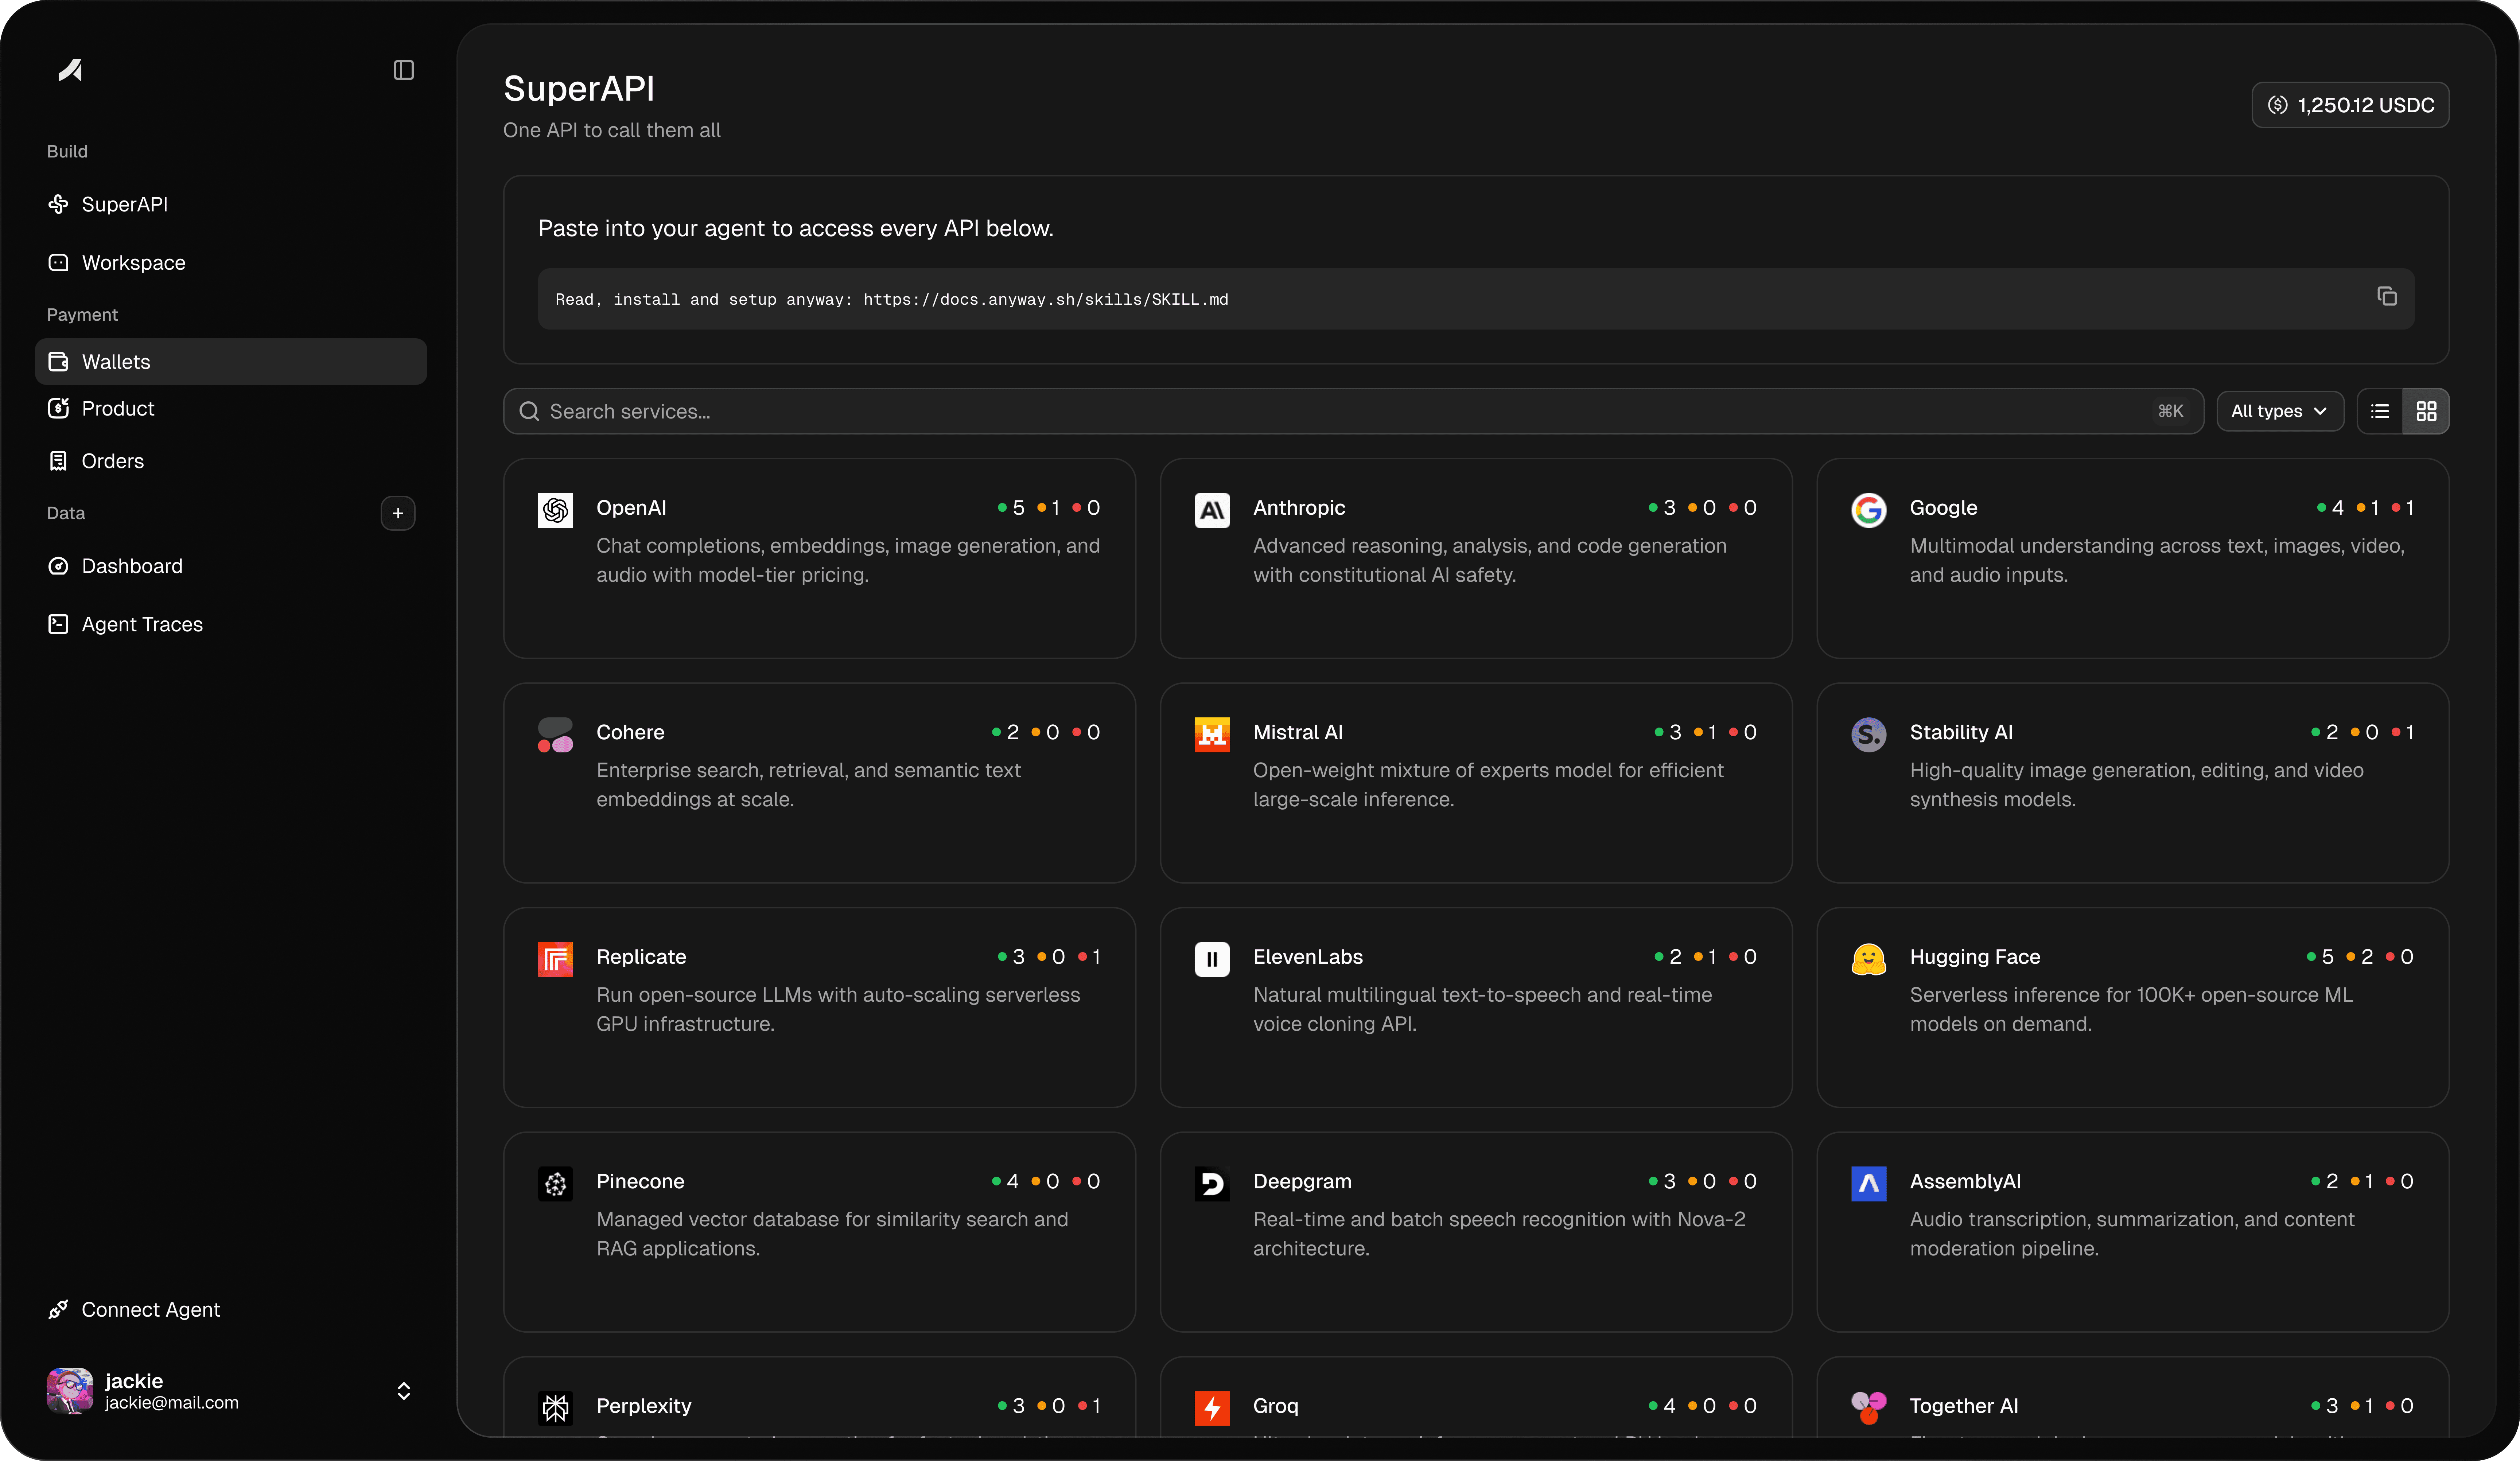Open Workspace in the sidebar
The width and height of the screenshot is (2520, 1461).
pyautogui.click(x=231, y=262)
